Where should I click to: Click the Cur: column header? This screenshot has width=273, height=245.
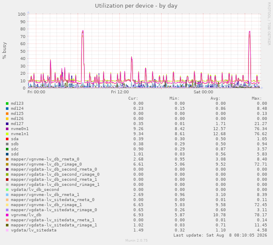click(x=133, y=98)
